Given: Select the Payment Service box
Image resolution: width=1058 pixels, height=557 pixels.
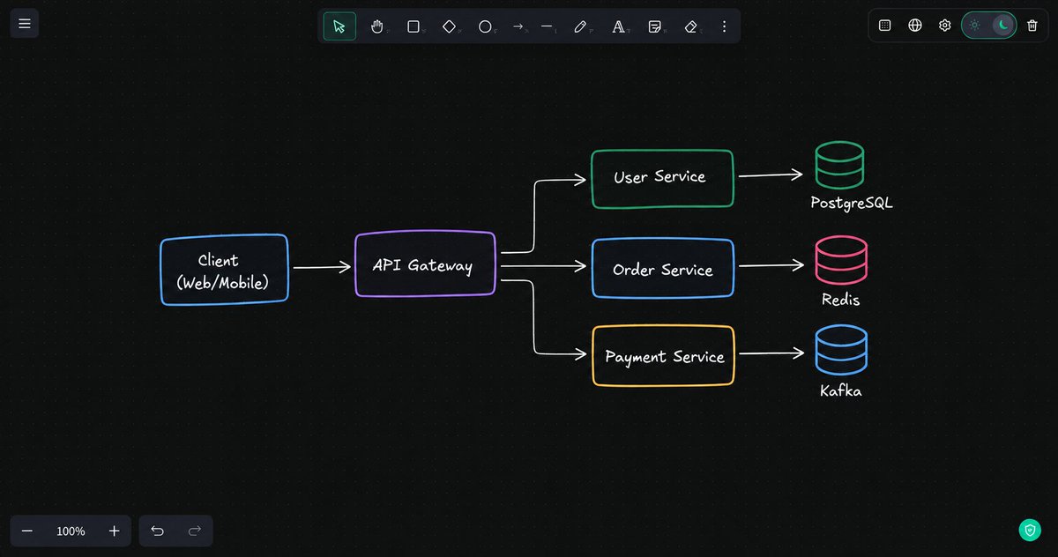Looking at the screenshot, I should tap(663, 356).
